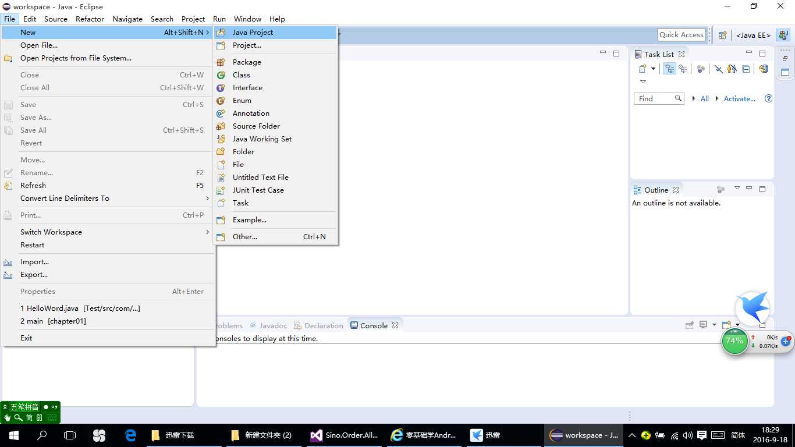This screenshot has width=795, height=447.
Task: Create a new Interface
Action: pos(275,88)
